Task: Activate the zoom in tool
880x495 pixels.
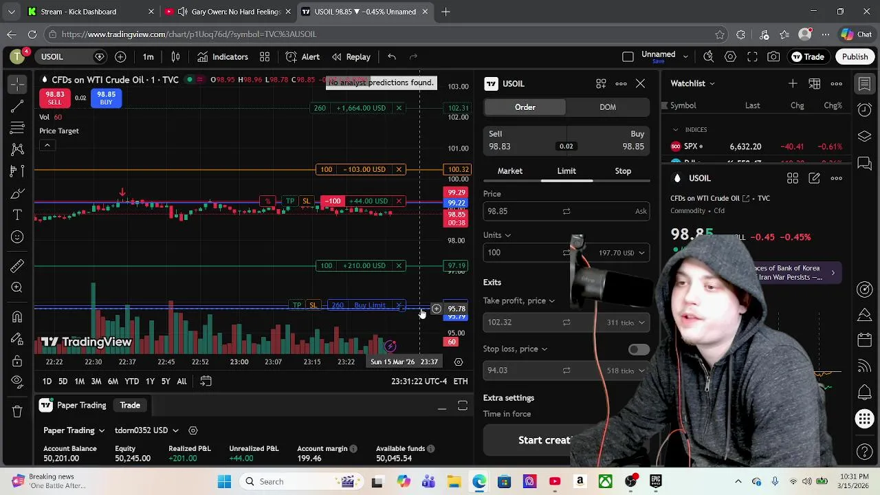Action: tap(17, 287)
